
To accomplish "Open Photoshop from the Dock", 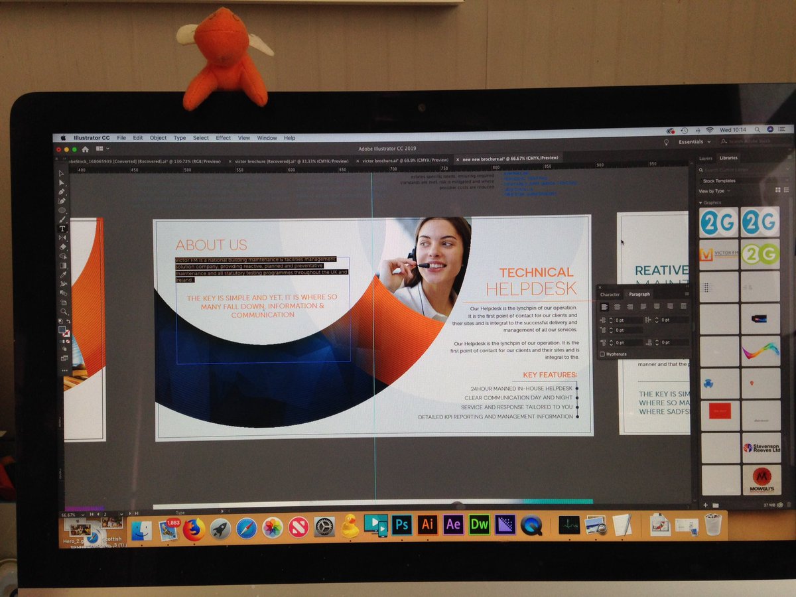I will [401, 524].
